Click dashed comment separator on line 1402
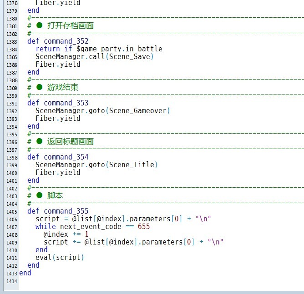Image resolution: width=304 pixels, height=294 pixels. tap(166, 188)
